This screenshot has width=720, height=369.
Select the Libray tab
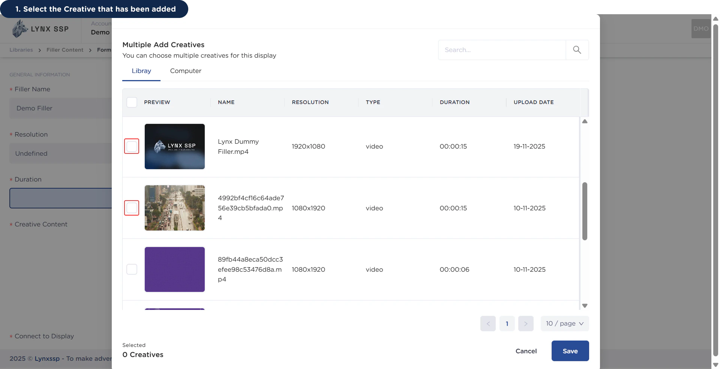pyautogui.click(x=141, y=71)
